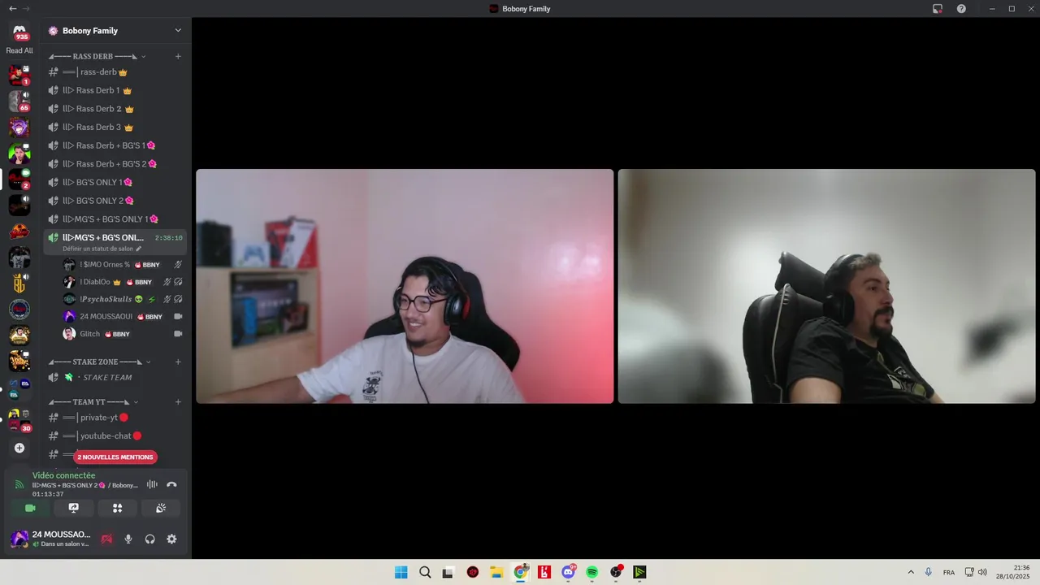Open the private-yt channel
The image size is (1040, 585).
[x=115, y=418]
